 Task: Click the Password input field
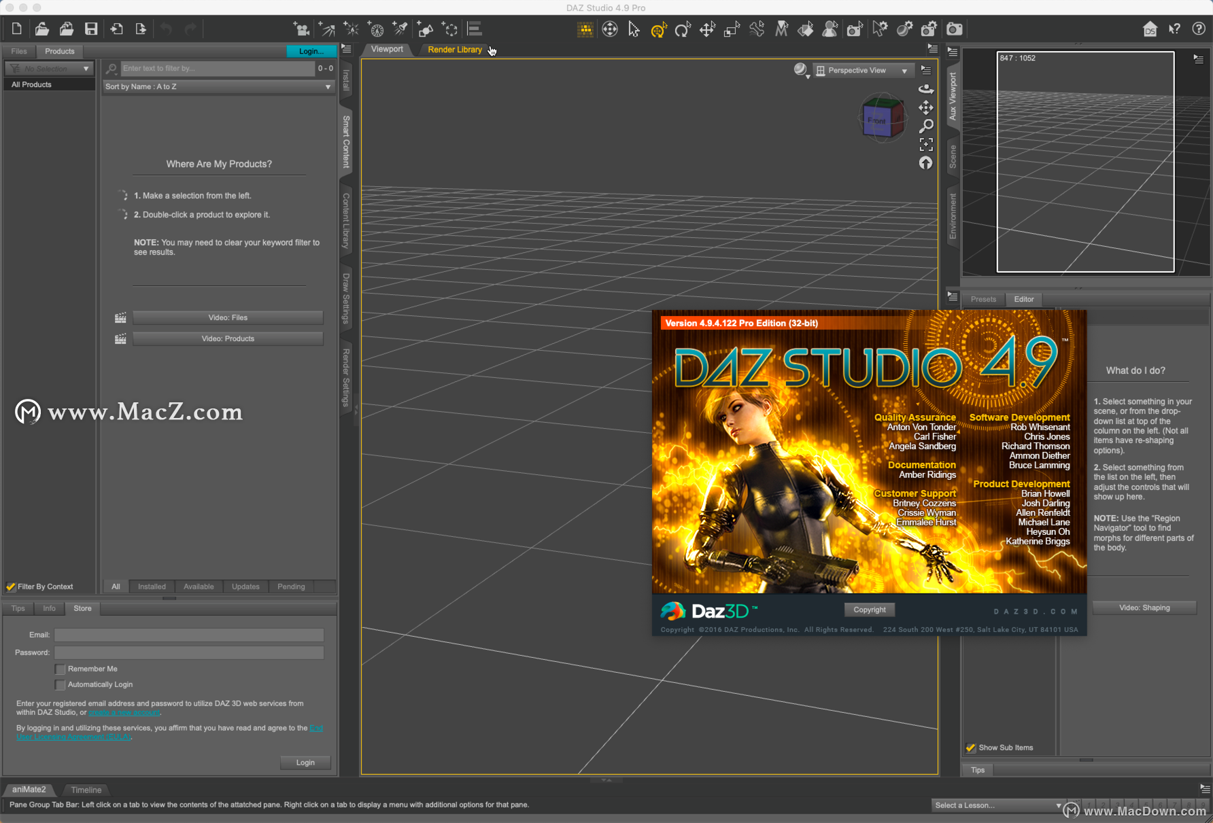click(189, 652)
